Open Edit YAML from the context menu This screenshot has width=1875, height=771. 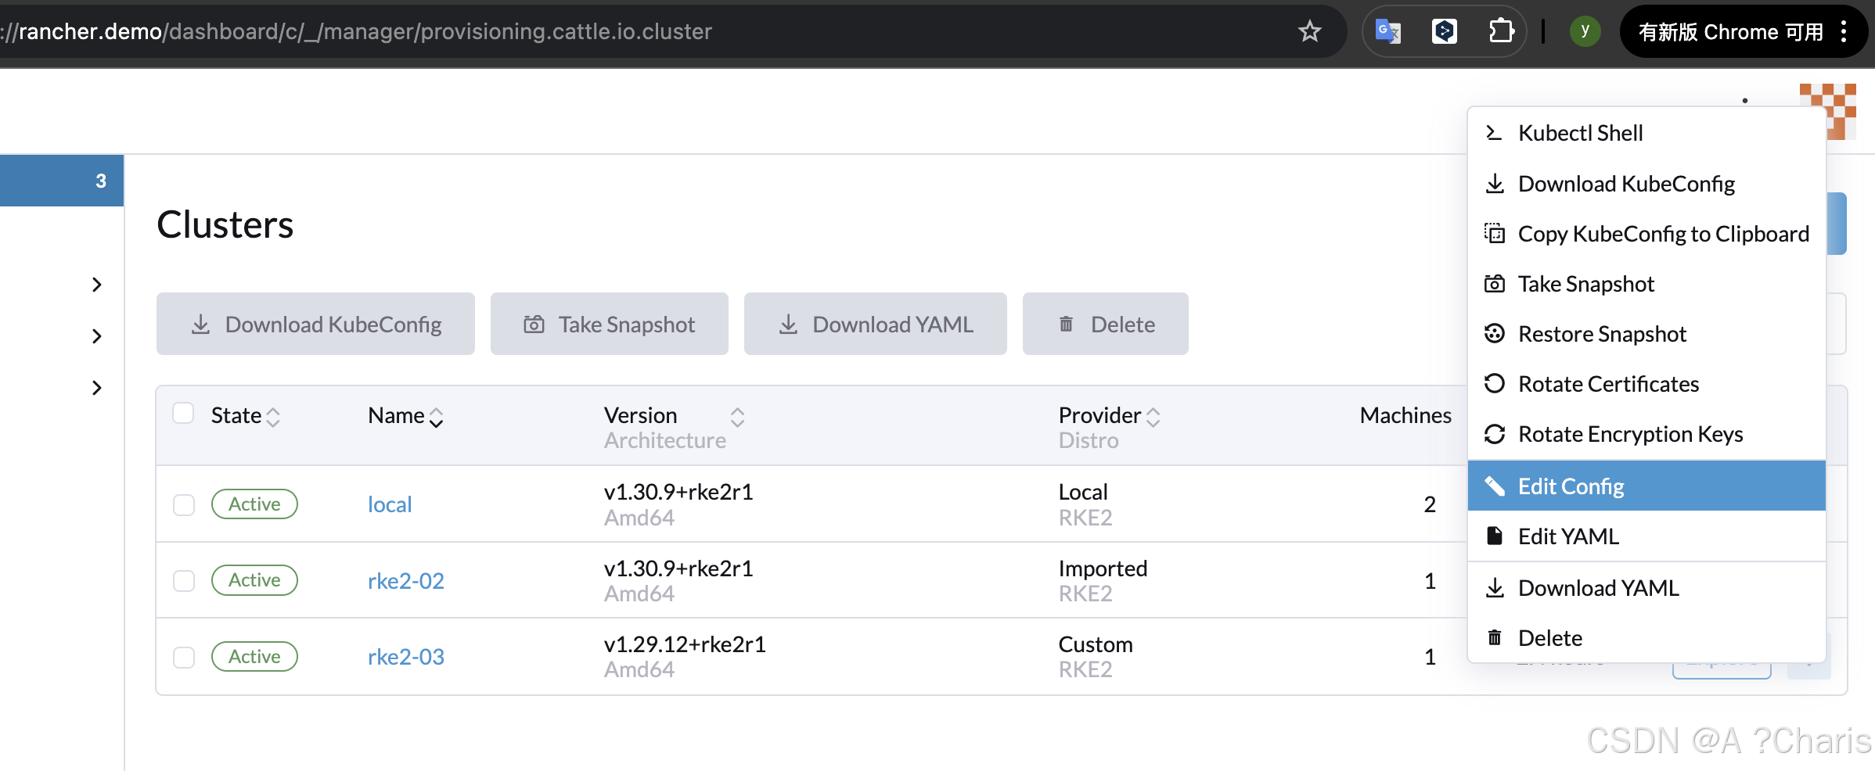(1646, 536)
